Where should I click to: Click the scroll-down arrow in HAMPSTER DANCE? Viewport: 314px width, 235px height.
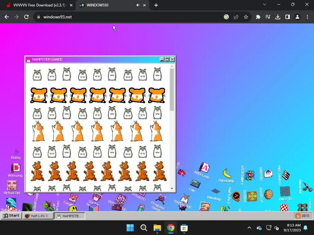tap(172, 188)
